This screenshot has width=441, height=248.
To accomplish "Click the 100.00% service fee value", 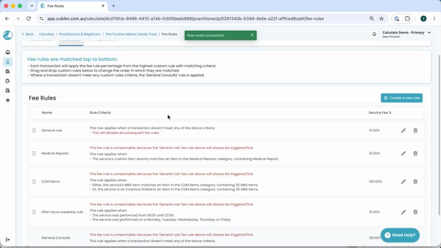I will coord(375,182).
